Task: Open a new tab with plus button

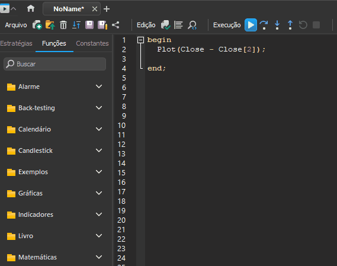Action: 107,9
